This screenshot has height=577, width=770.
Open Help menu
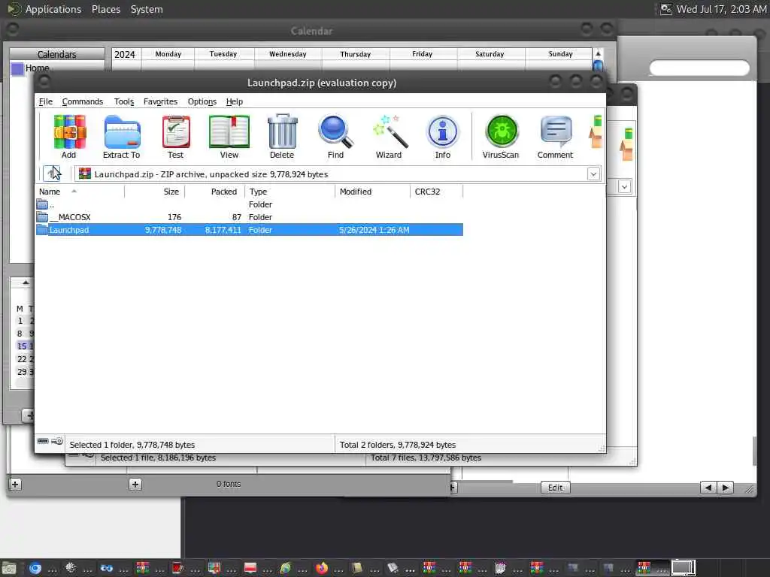(235, 101)
